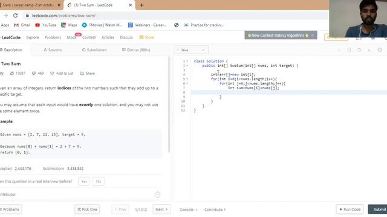The image size is (387, 217).
Task: Open the globe icon bookmark
Action: point(176,25)
